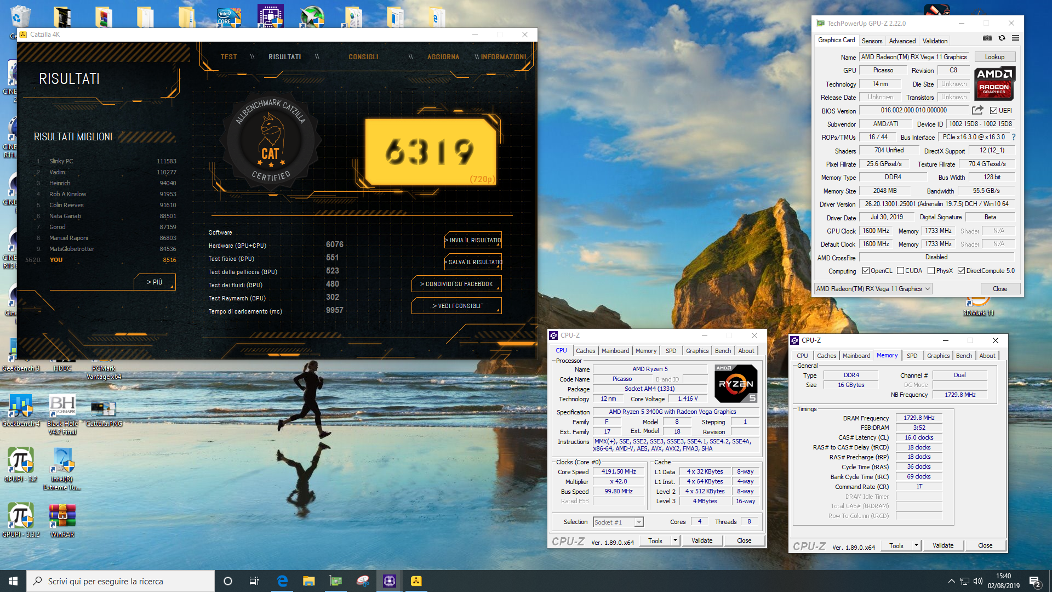
Task: Open the CONSIGLI tab in Catzilla
Action: point(363,57)
